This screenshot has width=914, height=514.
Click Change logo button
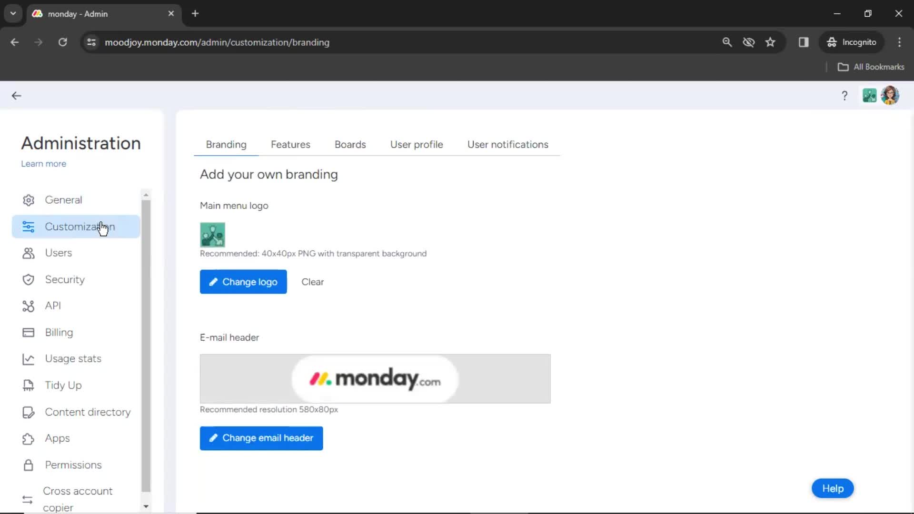[243, 282]
